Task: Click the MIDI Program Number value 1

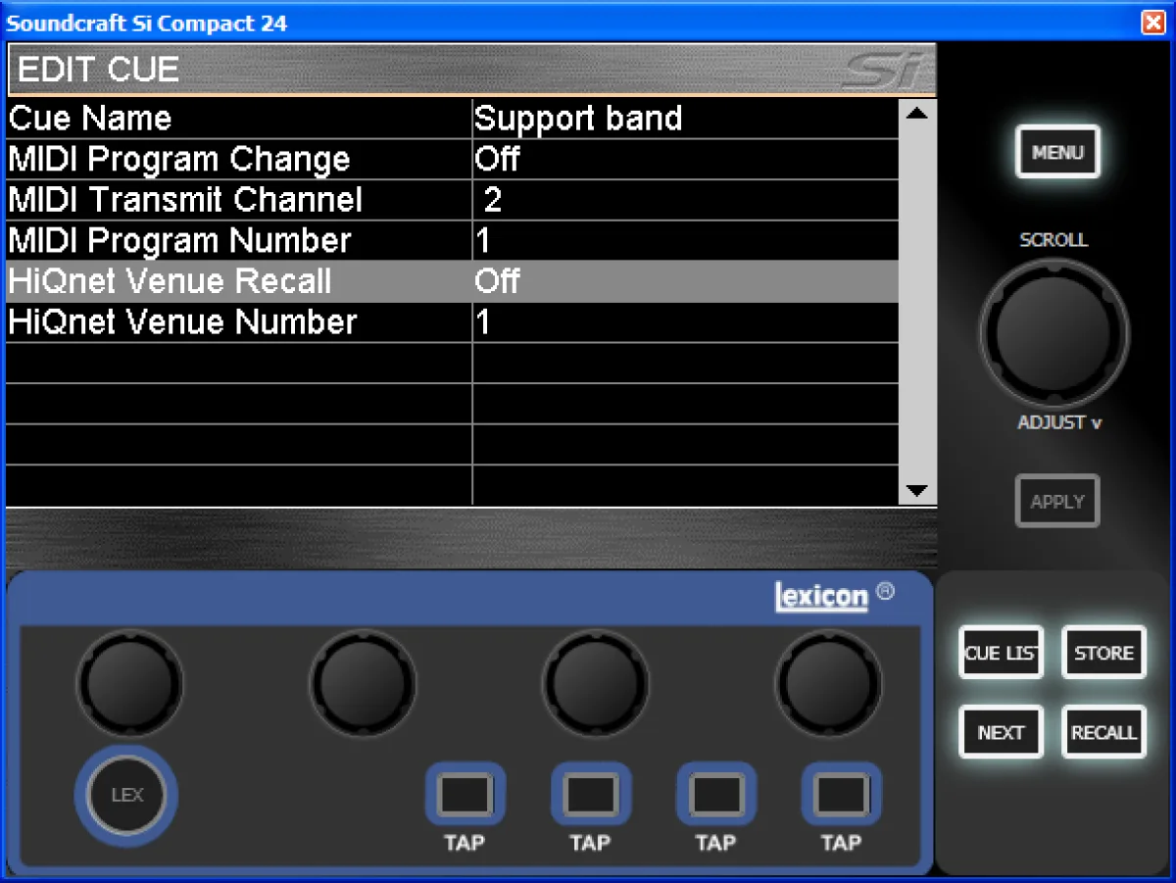Action: point(483,241)
